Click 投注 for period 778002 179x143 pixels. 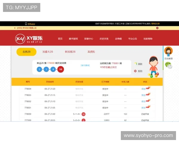(x=143, y=101)
